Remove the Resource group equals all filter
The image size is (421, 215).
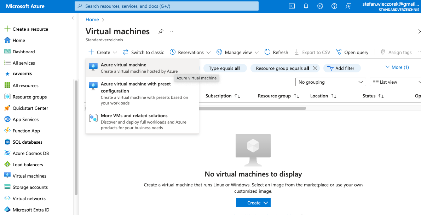click(x=315, y=68)
